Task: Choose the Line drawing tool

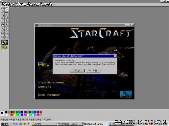Action: 3,29
